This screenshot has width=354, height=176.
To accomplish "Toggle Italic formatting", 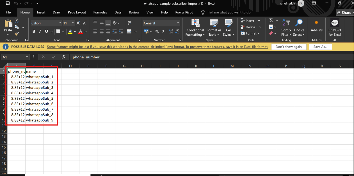I will point(40,31).
